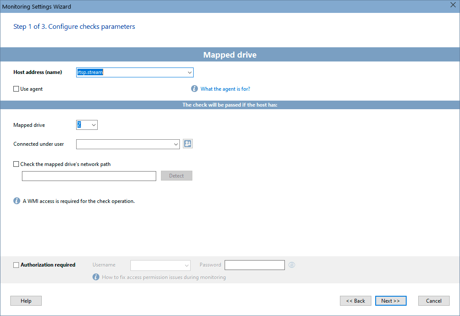Screen dimensions: 460x316
Task: Go to the previous step with << Back
Action: [355, 301]
